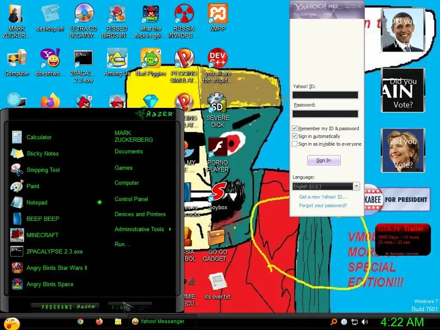
Task: Open the Messenger menu in Yahoo Messenger
Action: click(305, 14)
